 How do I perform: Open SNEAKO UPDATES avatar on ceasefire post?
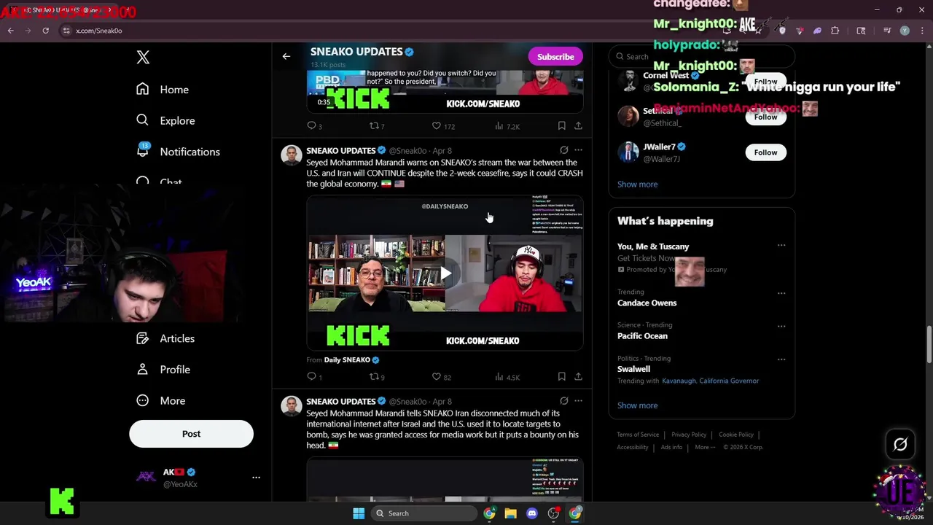(x=292, y=155)
